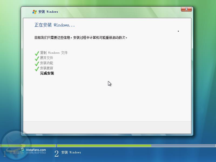Click the 正在安装 Windows heading
The height and width of the screenshot is (162, 216).
tap(54, 25)
